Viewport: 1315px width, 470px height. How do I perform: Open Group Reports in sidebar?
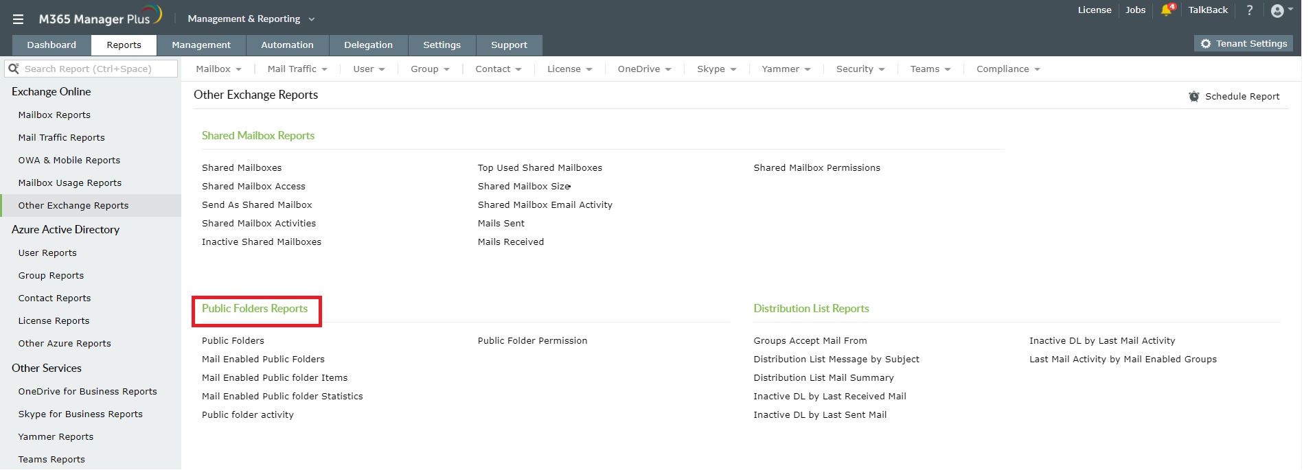click(51, 276)
